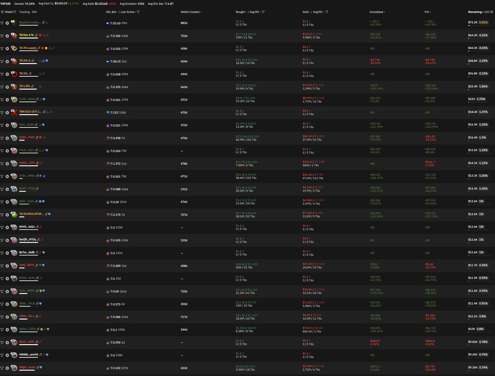Viewport: 495px width, 376px height.
Task: Click the pencil icon next to BaAP...ST6q
Action: click(x=37, y=188)
